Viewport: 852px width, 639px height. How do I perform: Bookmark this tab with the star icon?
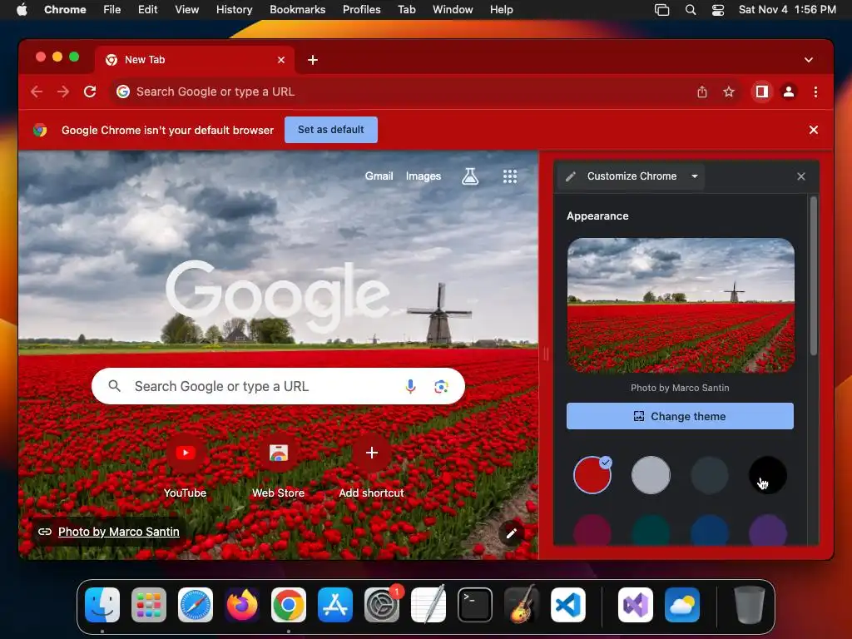(x=729, y=92)
